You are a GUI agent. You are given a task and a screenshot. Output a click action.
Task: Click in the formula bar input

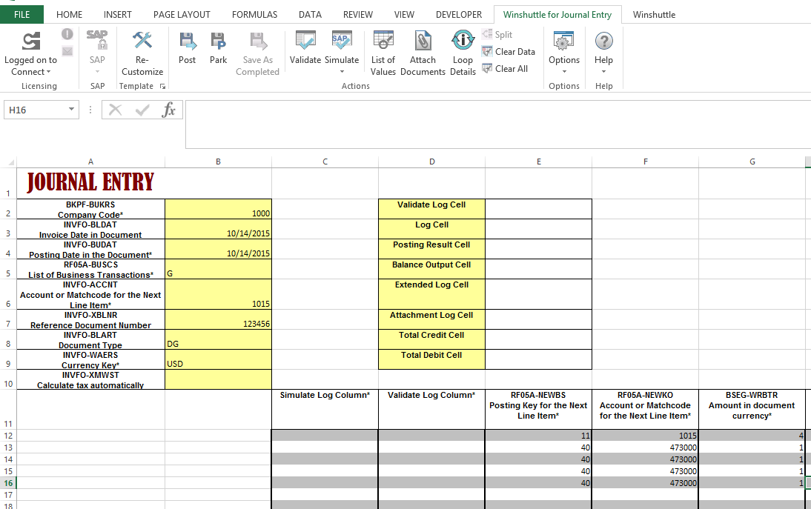coord(498,124)
